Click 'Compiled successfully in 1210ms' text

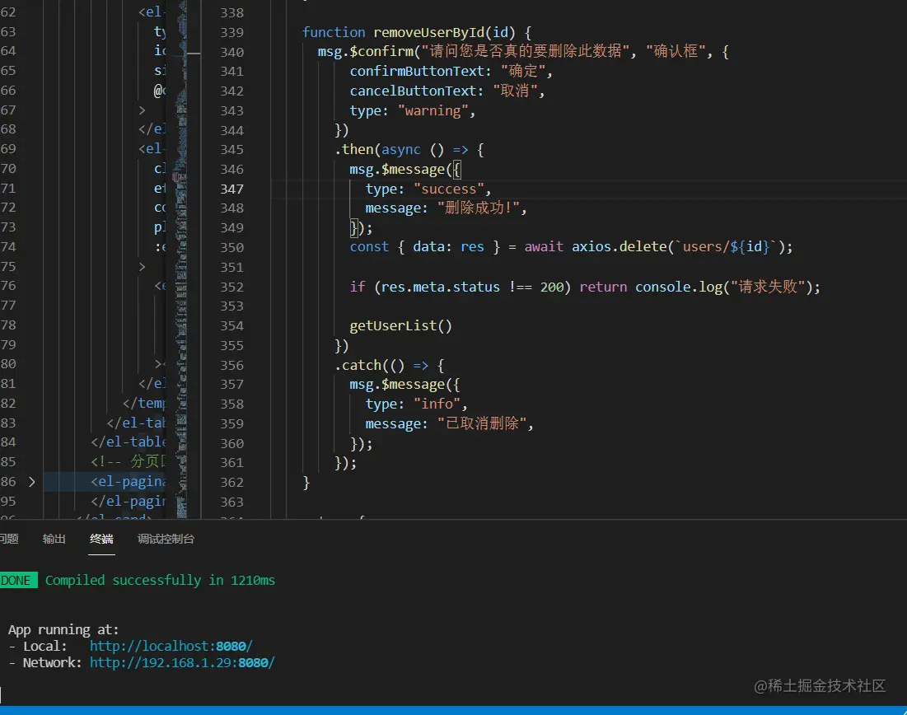(161, 580)
